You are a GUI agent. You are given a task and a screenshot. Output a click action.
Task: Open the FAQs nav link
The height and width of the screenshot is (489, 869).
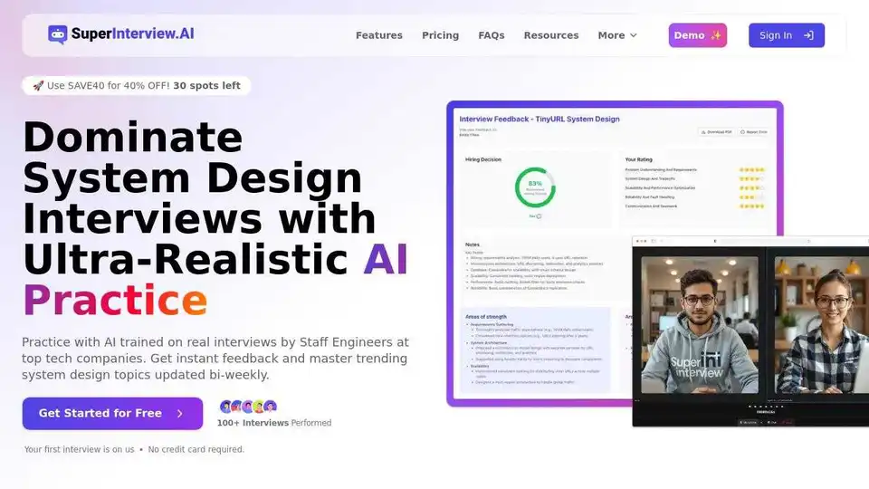[492, 35]
